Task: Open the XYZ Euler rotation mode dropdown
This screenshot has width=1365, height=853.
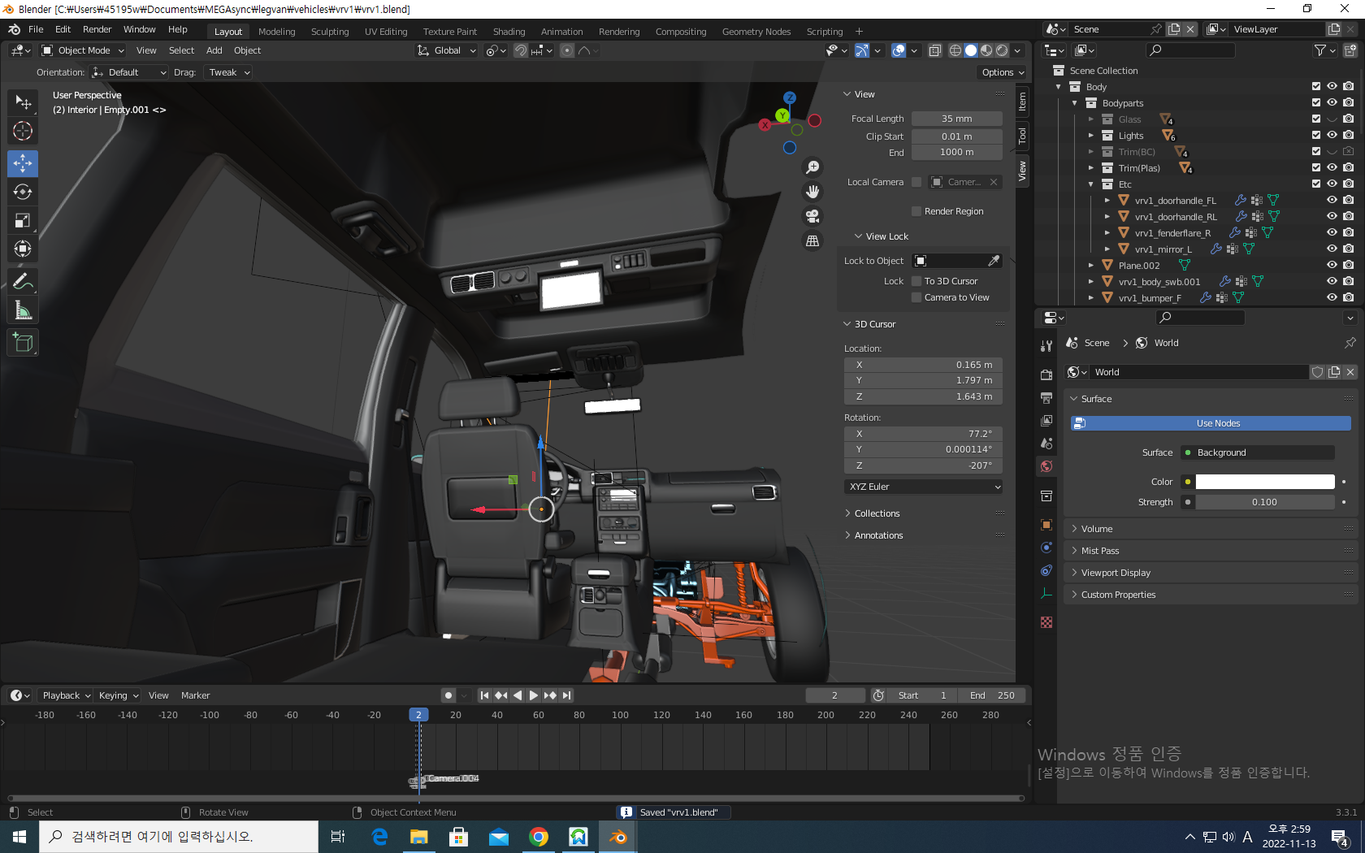Action: point(923,487)
